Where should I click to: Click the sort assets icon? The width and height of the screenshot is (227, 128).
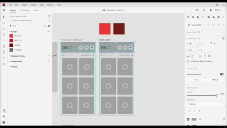tap(14, 26)
